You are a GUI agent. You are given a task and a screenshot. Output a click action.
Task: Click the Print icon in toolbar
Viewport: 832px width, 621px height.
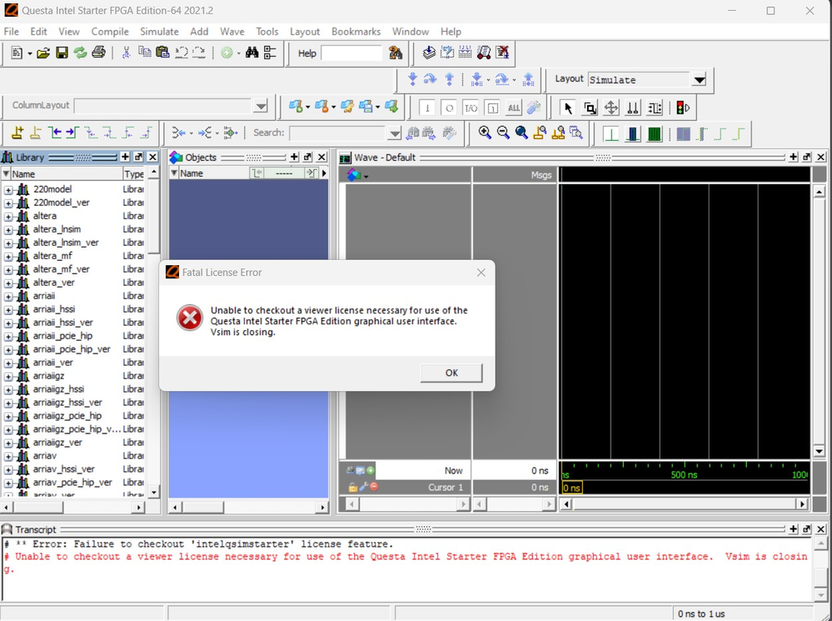(99, 53)
